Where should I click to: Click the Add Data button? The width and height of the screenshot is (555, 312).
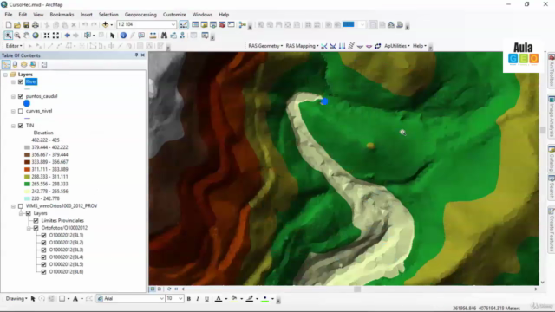coord(106,25)
